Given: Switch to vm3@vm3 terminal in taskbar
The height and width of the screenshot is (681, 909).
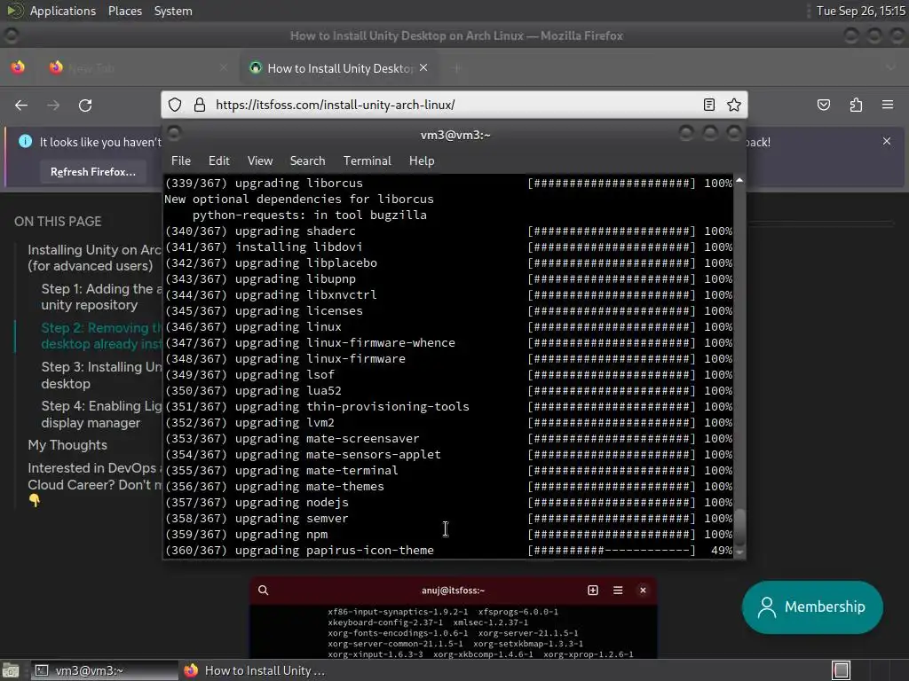Looking at the screenshot, I should click(103, 670).
